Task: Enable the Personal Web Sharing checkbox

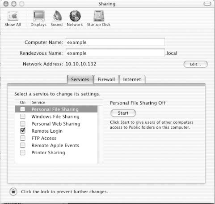Action: (x=23, y=124)
